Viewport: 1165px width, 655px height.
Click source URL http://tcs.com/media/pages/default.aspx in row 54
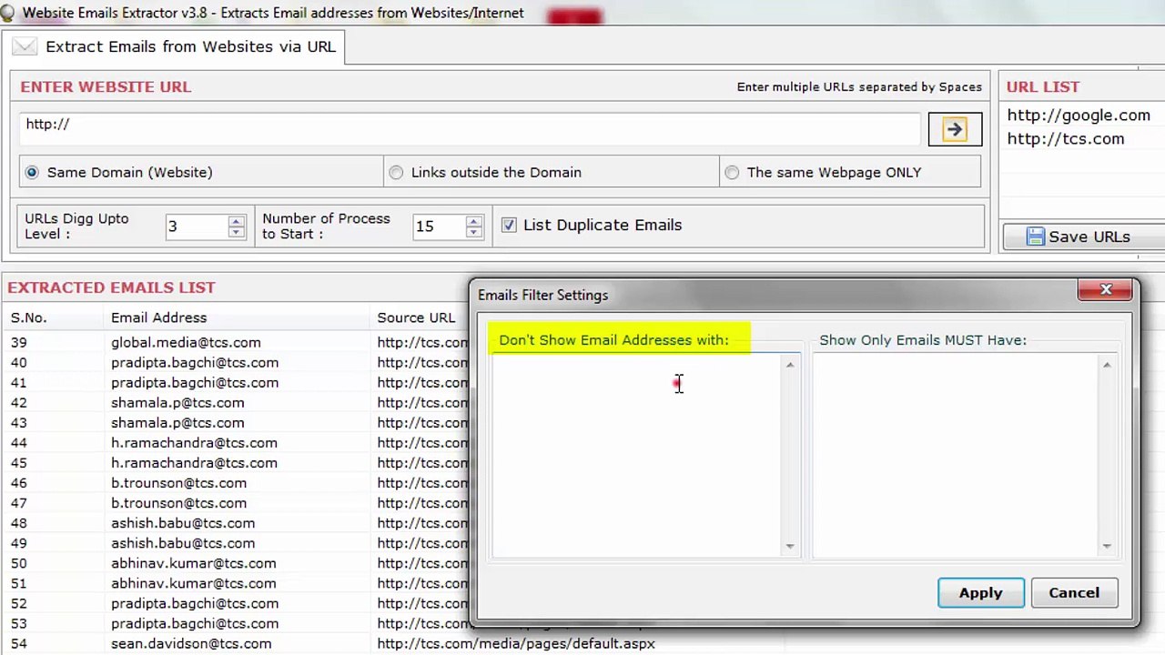click(516, 643)
